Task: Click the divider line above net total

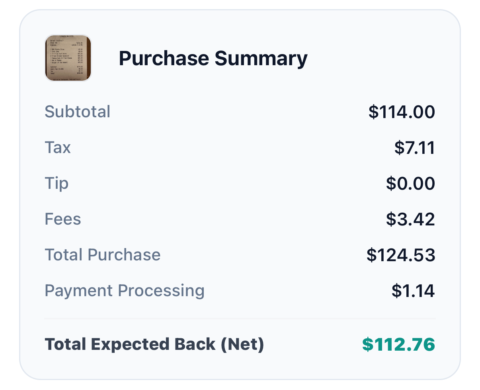Action: [x=240, y=318]
